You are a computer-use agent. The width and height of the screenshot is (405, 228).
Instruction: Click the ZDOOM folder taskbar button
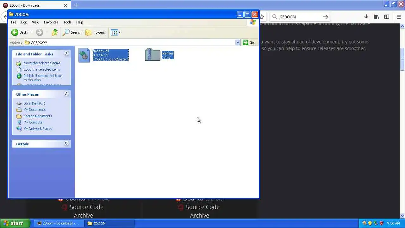click(109, 223)
